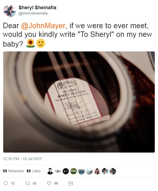Click the pink background liker avatar
This screenshot has width=158, height=191.
coord(97,171)
